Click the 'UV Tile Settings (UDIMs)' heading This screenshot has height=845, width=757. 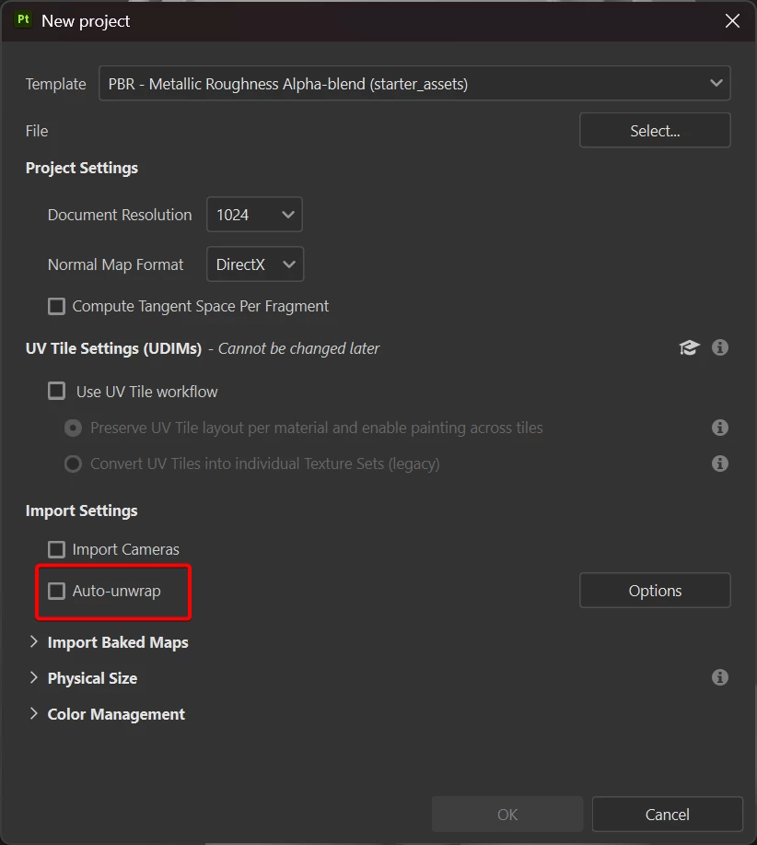[113, 348]
